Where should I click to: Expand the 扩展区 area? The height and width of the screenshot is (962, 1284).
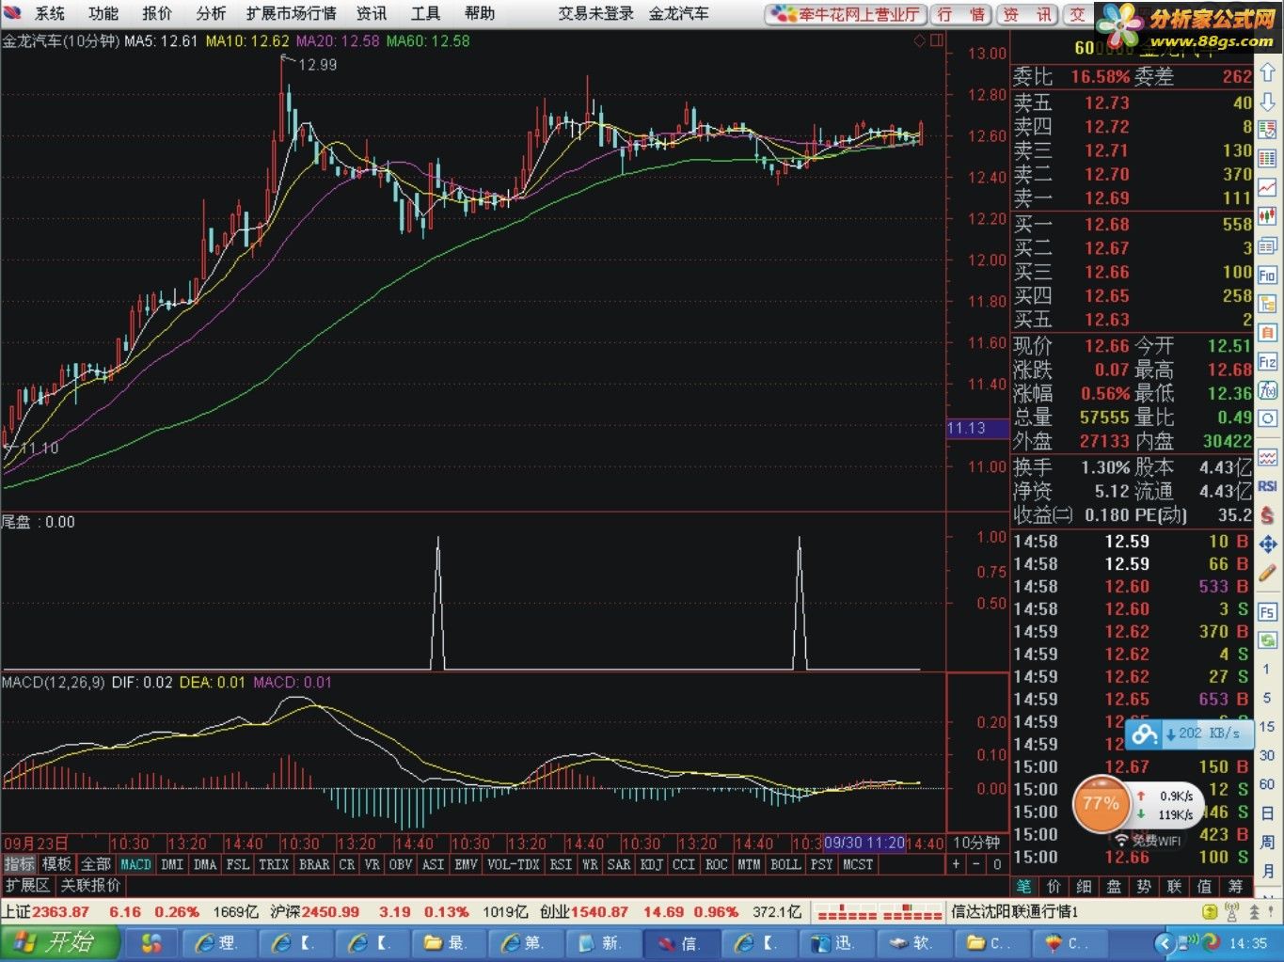pos(27,886)
